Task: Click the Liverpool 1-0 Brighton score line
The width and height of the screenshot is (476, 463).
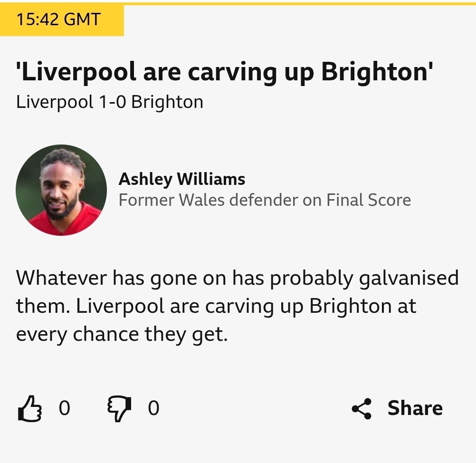Action: [x=110, y=102]
